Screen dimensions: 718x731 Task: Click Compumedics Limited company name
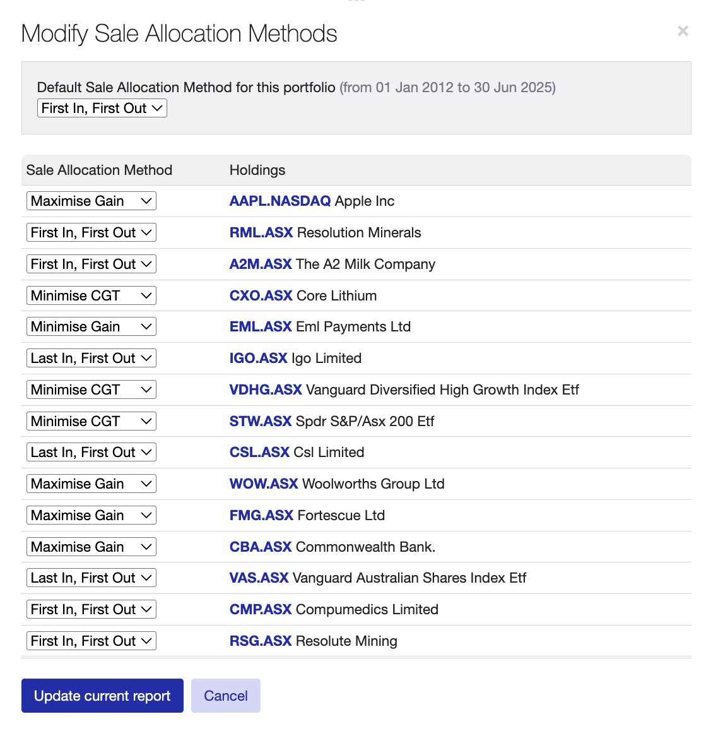click(x=367, y=609)
